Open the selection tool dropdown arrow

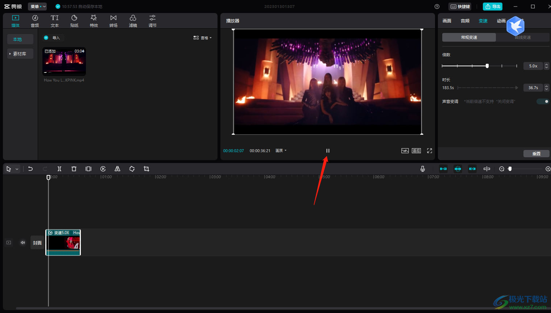click(x=17, y=169)
